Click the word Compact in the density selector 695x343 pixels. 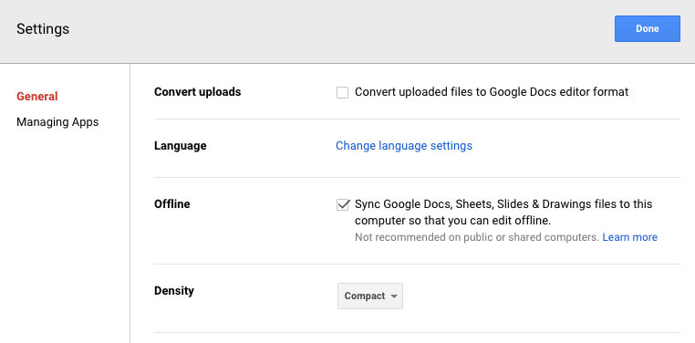(365, 296)
